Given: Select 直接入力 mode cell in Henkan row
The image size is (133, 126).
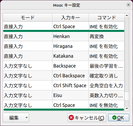Looking at the screenshot, I should coord(28,36).
